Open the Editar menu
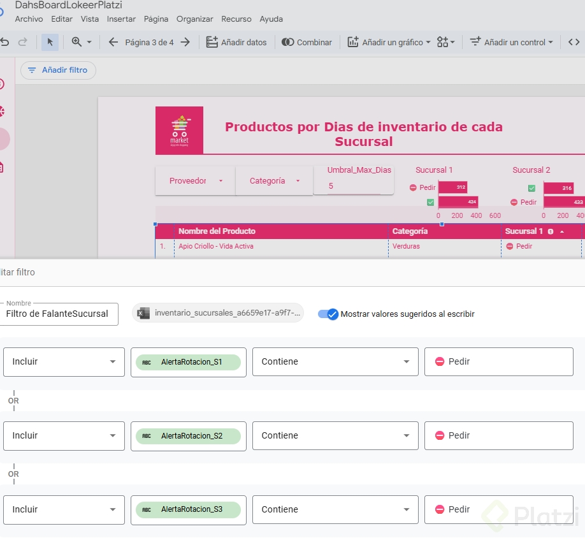 point(62,19)
